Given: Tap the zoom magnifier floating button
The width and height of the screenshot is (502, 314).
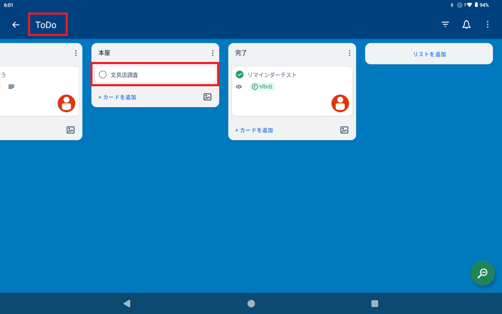Looking at the screenshot, I should (x=482, y=273).
